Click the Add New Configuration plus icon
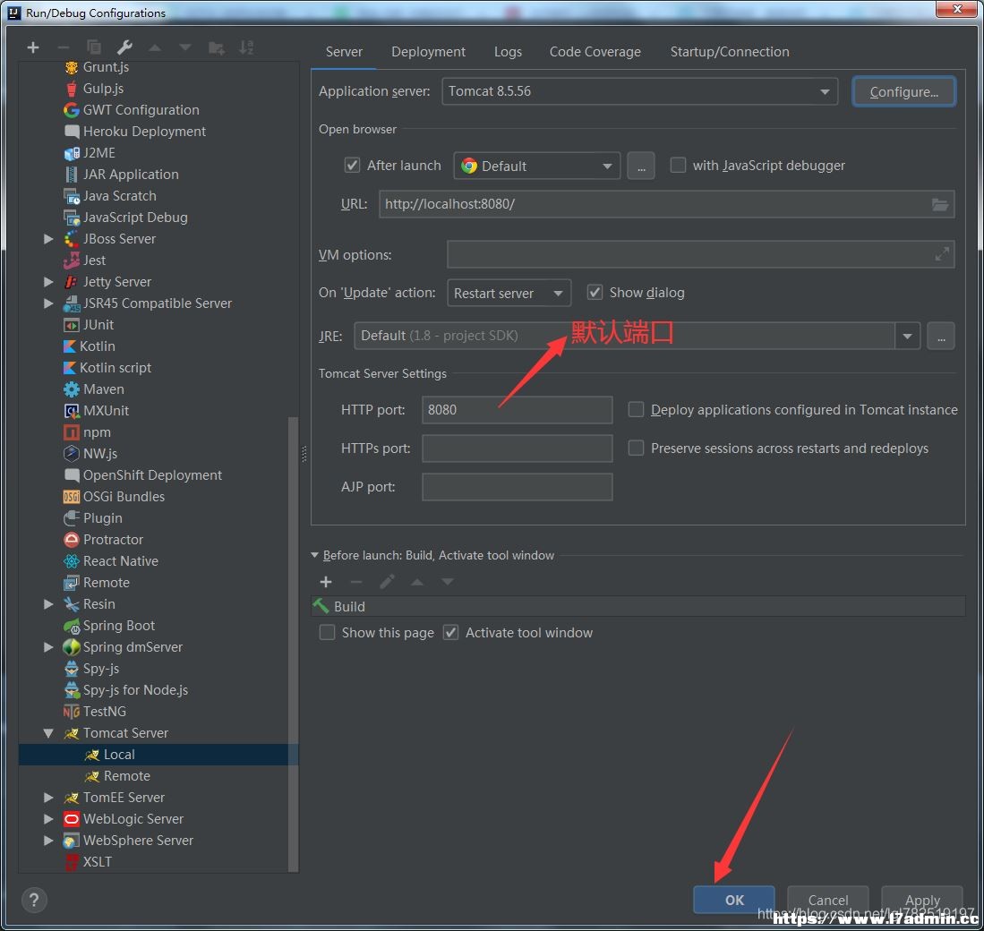This screenshot has width=984, height=931. coord(33,47)
